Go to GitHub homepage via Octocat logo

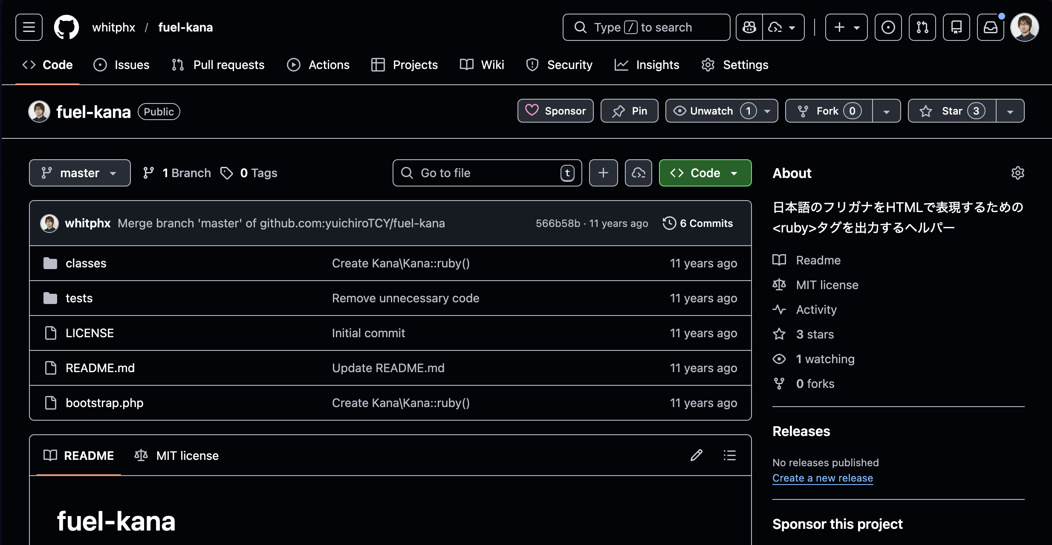coord(66,27)
